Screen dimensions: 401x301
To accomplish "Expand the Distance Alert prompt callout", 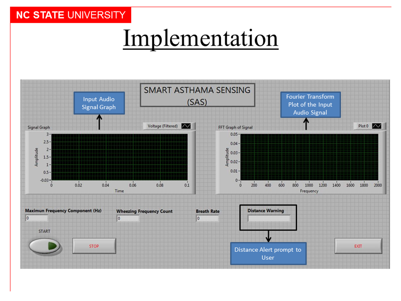I will 268,253.
